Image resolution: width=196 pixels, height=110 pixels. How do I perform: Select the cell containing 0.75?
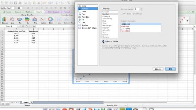(33, 33)
